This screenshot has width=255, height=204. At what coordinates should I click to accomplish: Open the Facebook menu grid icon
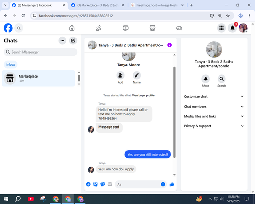tap(221, 28)
